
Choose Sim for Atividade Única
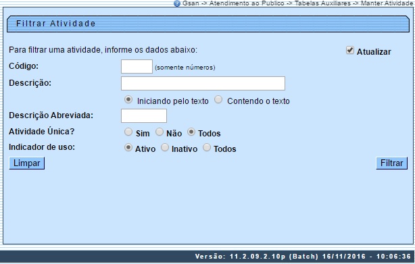tap(128, 132)
